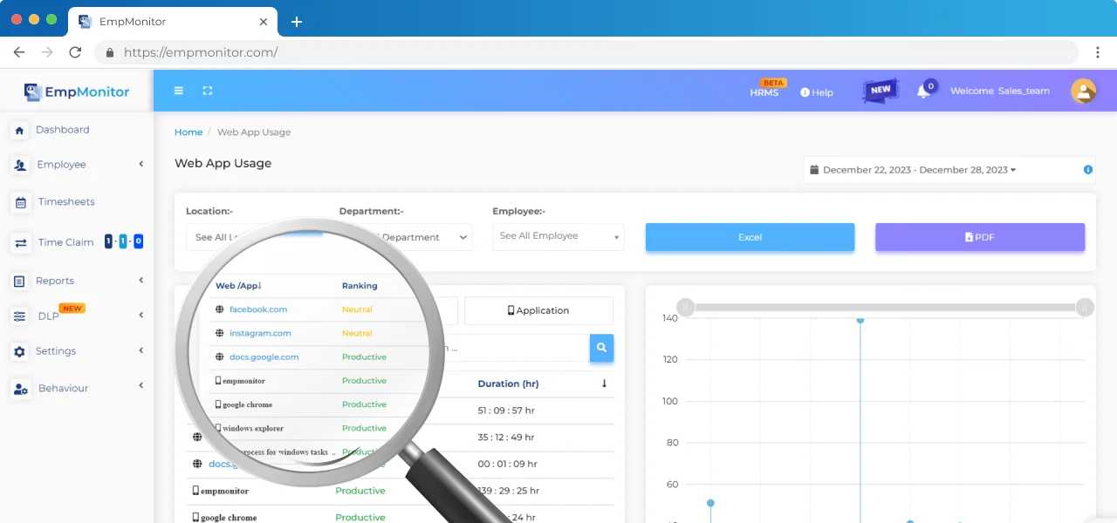Click the Welcome Sales_team text
This screenshot has width=1117, height=523.
coord(1000,92)
